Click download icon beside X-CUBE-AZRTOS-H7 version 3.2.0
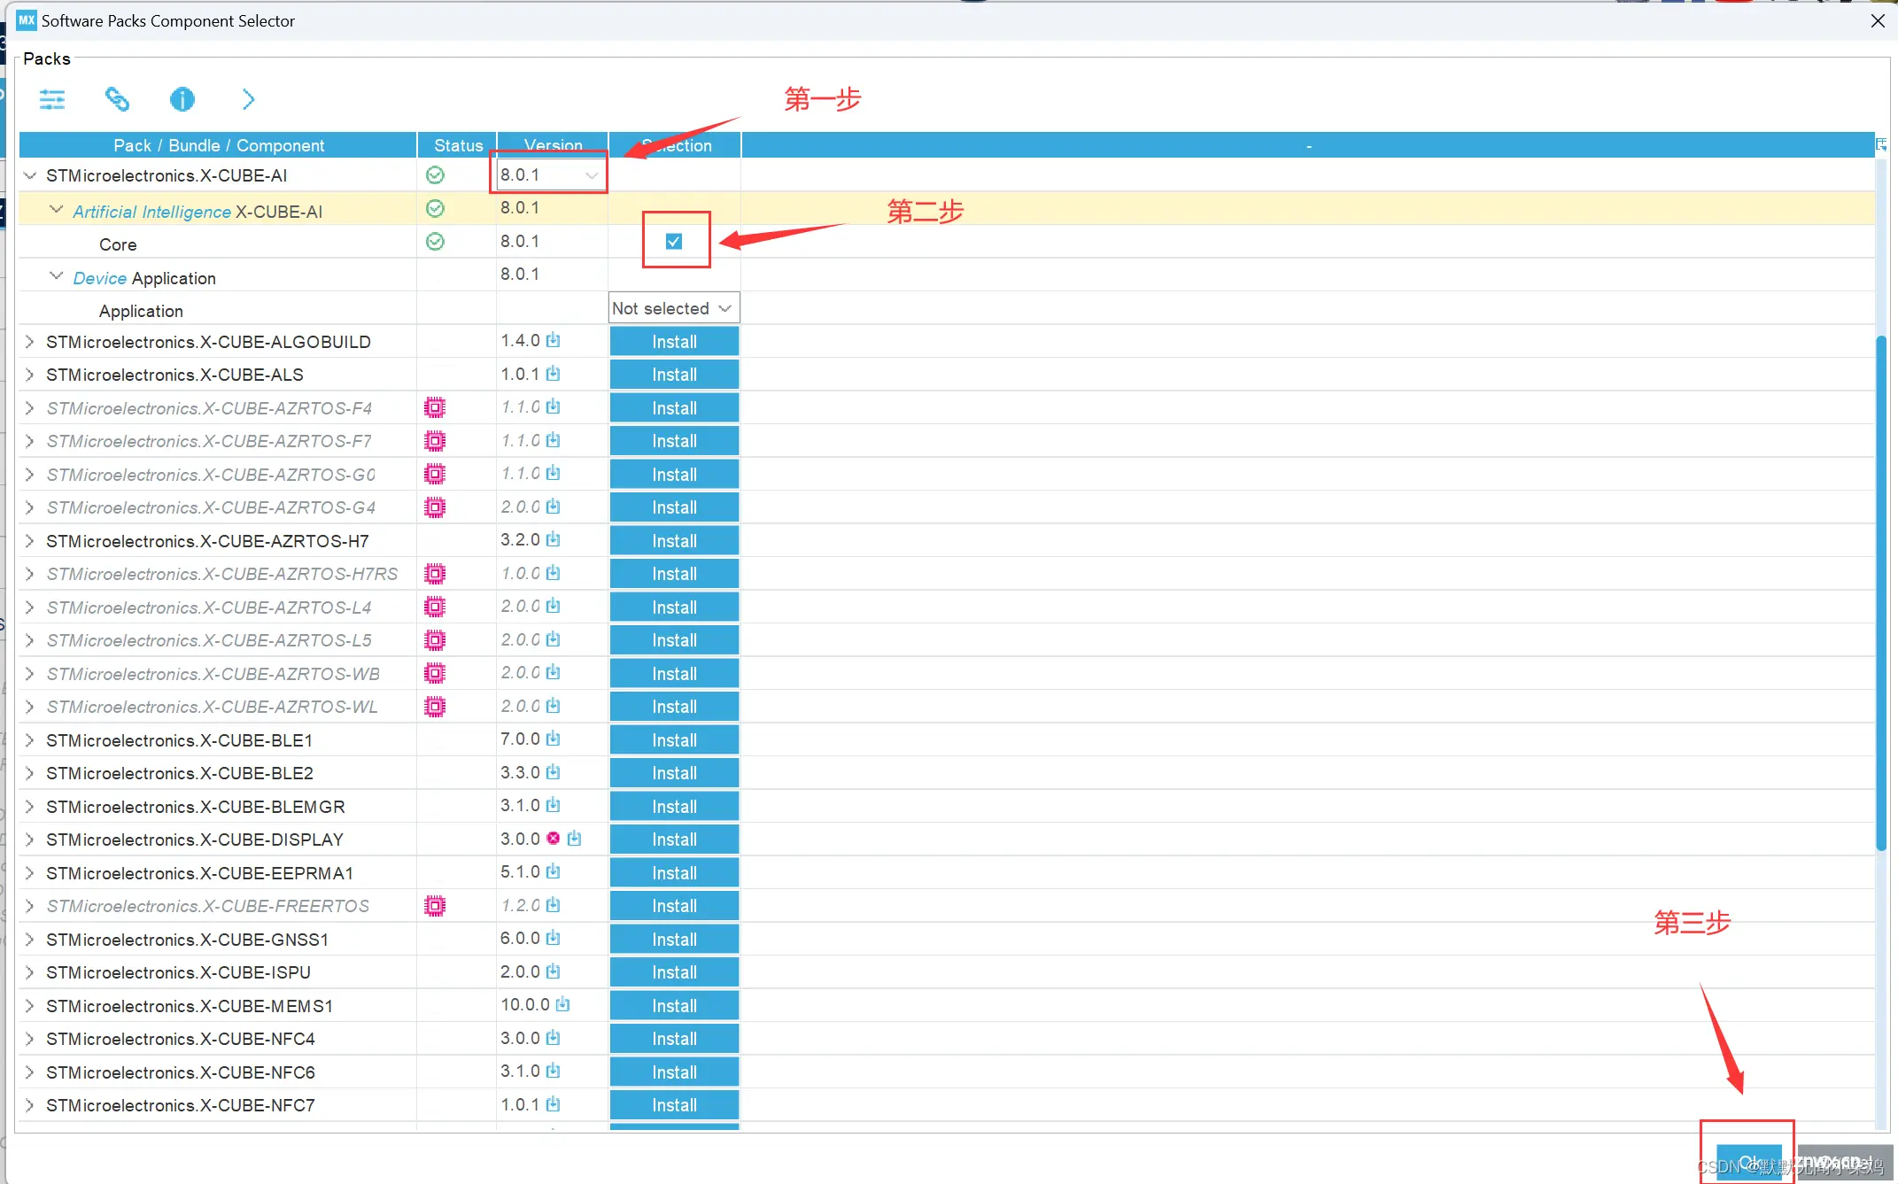This screenshot has height=1184, width=1898. [554, 539]
